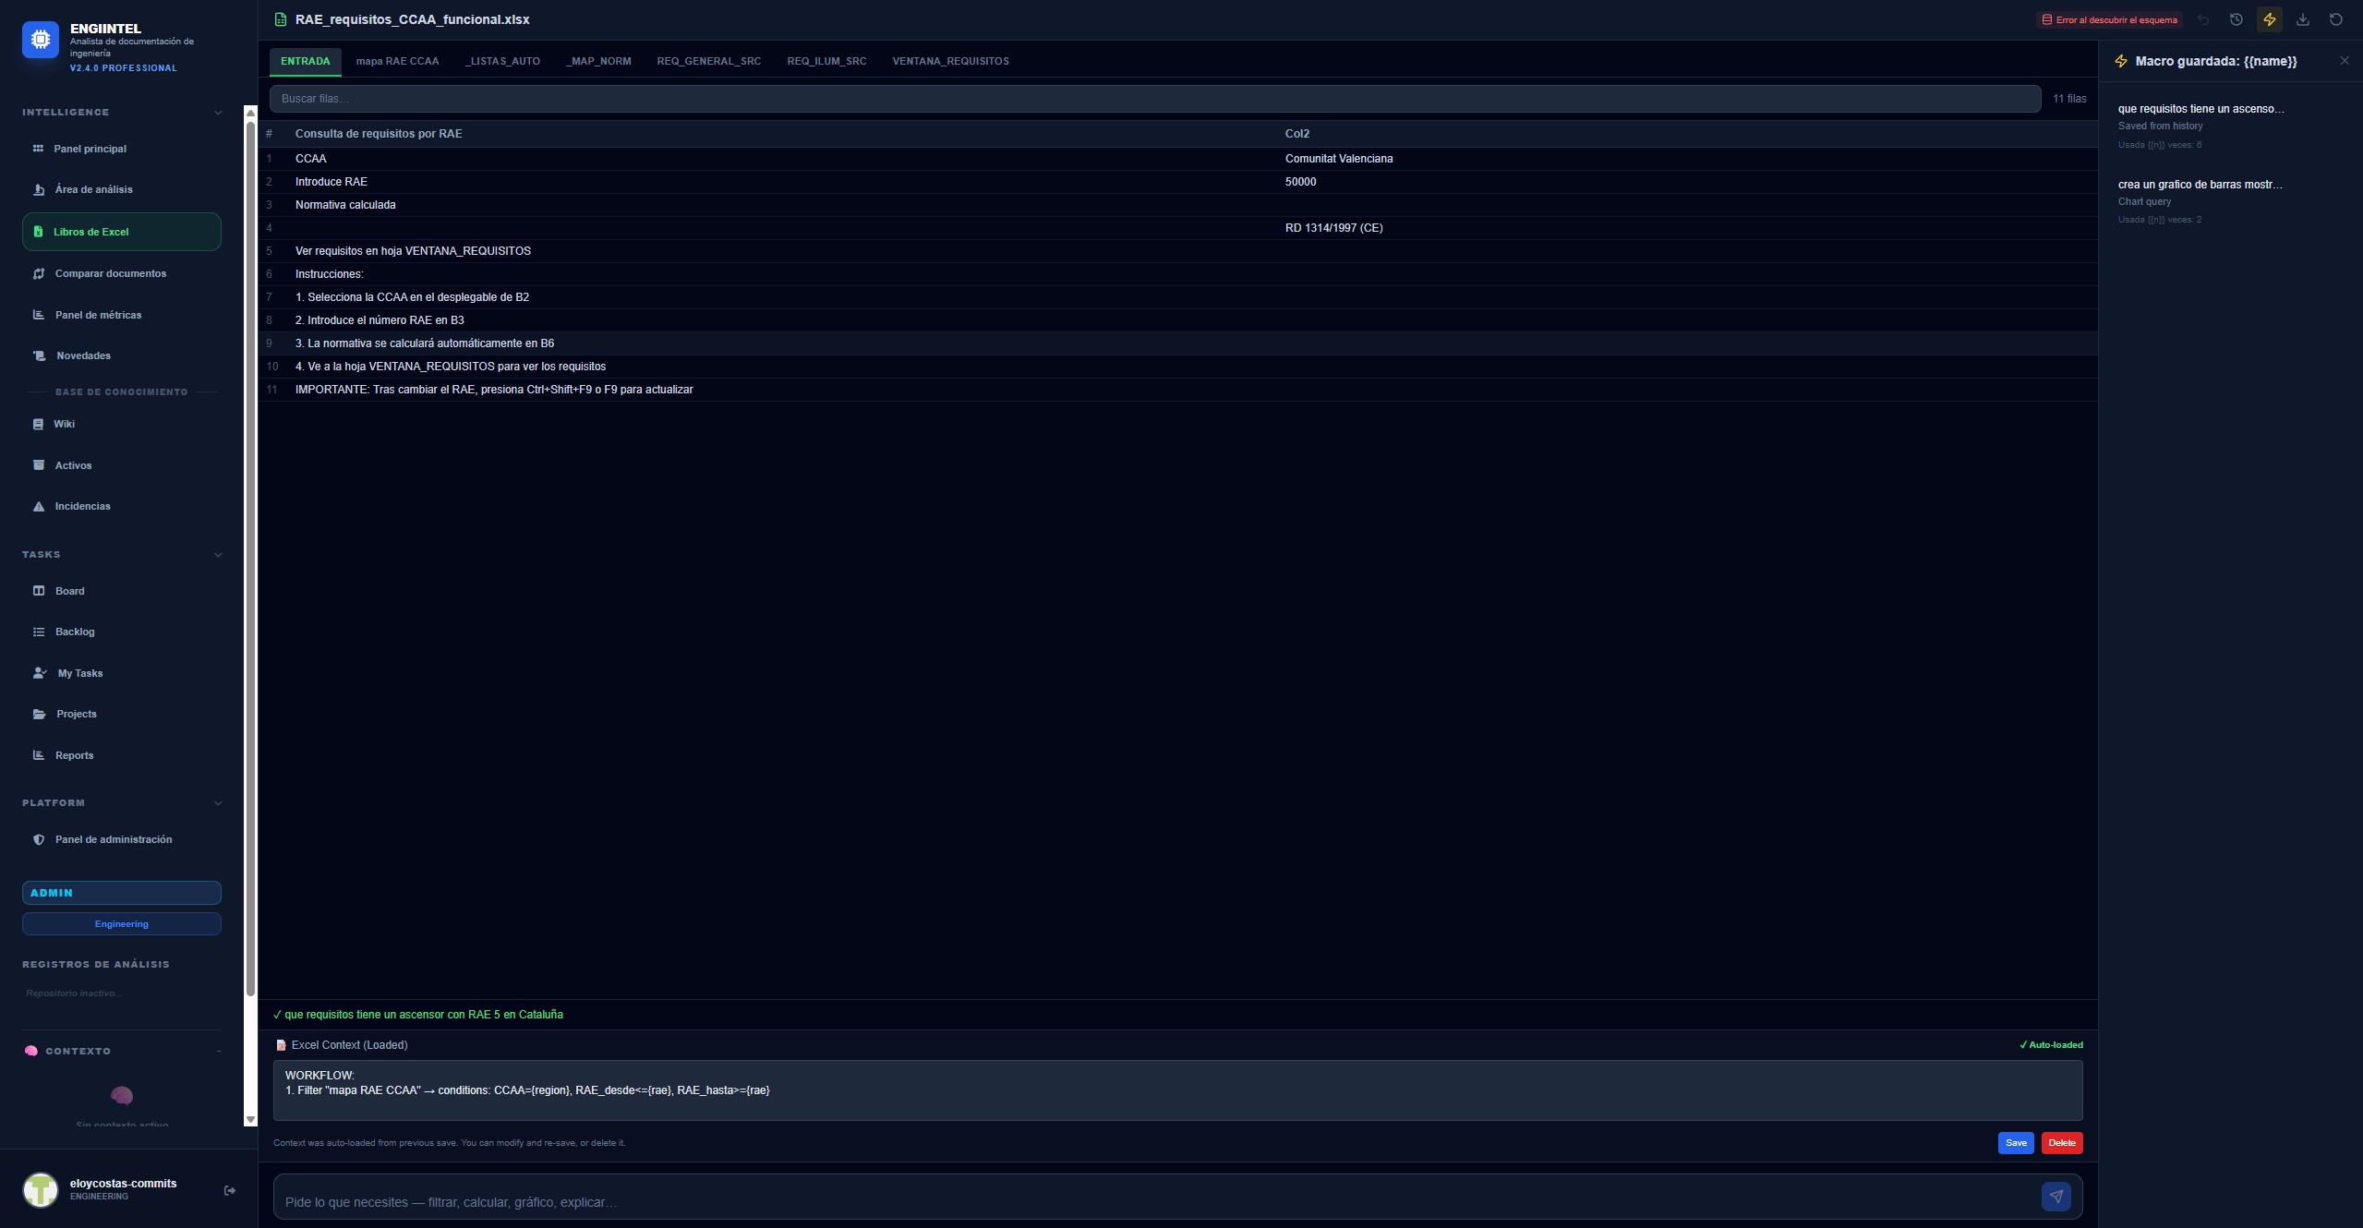Open the Backlog list

[x=122, y=632]
